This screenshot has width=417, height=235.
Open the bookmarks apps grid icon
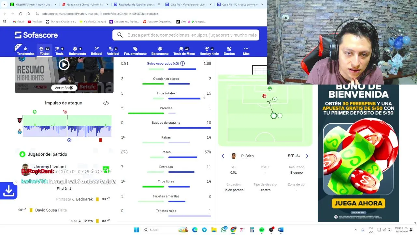pos(4,22)
